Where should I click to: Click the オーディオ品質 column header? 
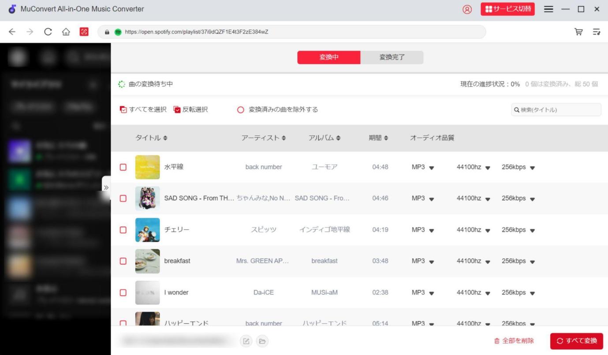[x=432, y=138]
